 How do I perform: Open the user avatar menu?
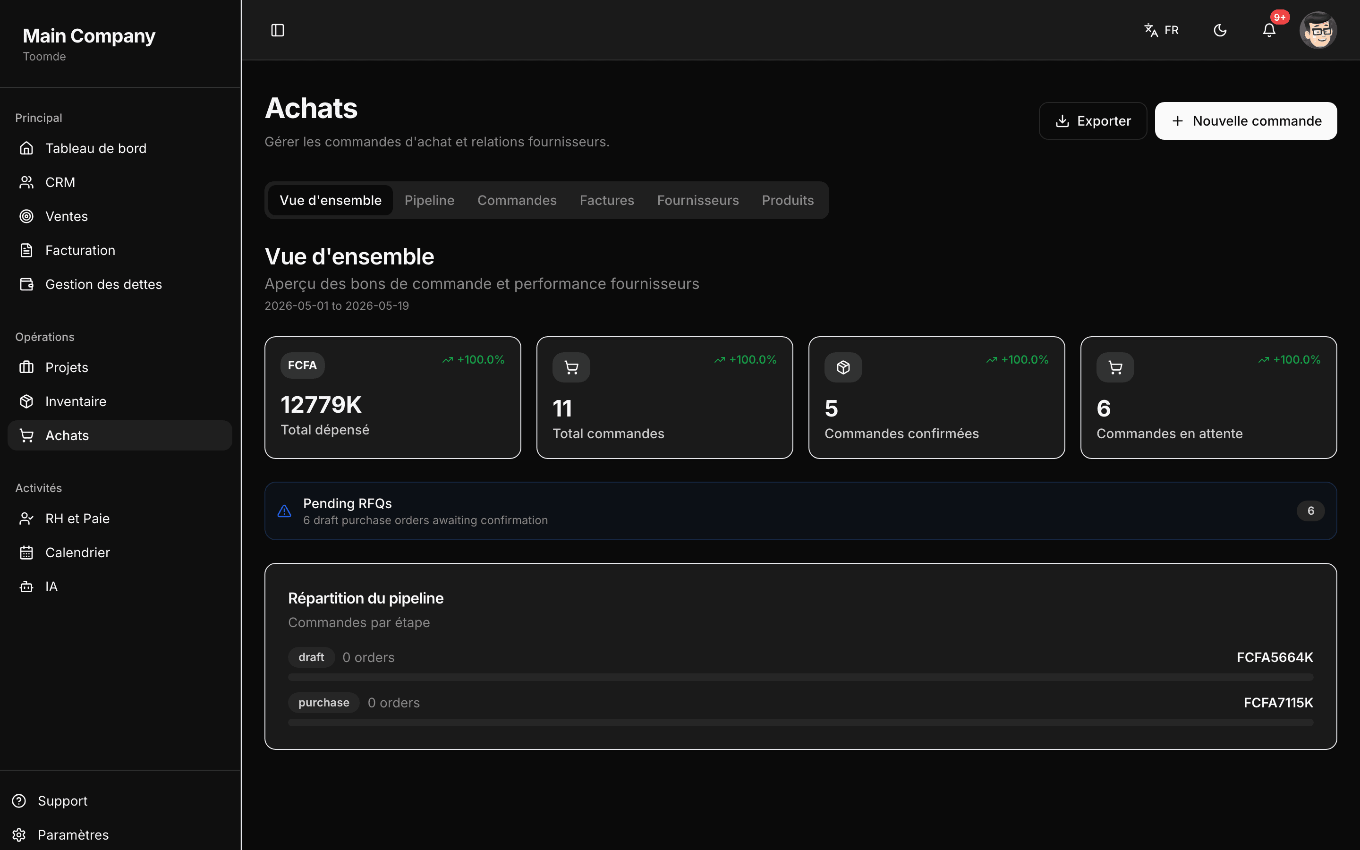point(1318,30)
